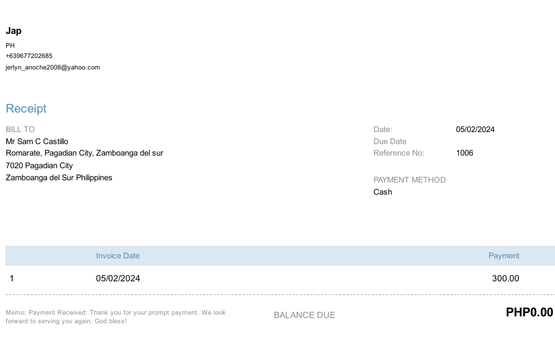This screenshot has height=364, width=555.
Task: Click reference number 1006
Action: [x=464, y=153]
